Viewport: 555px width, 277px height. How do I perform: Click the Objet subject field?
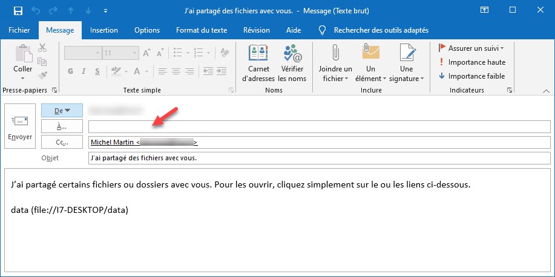[x=320, y=158]
